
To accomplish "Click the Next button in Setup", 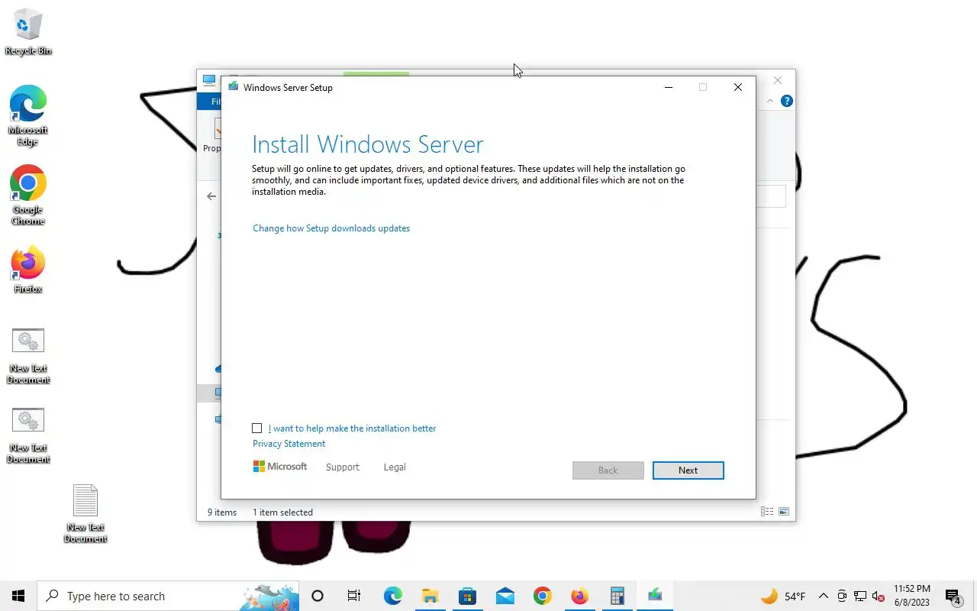I will pyautogui.click(x=688, y=470).
